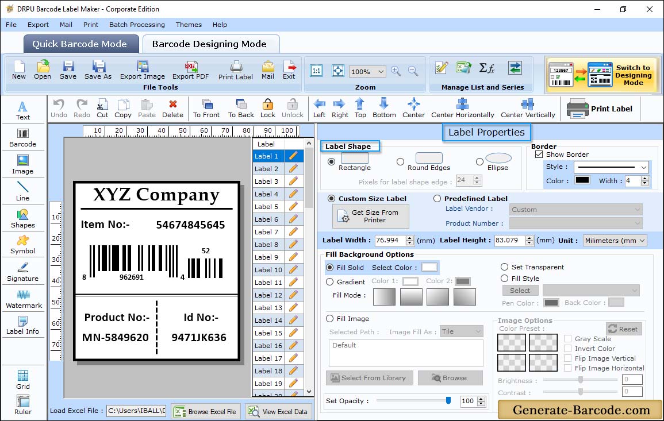This screenshot has width=664, height=421.
Task: Select Ellipse label shape
Action: [x=479, y=161]
